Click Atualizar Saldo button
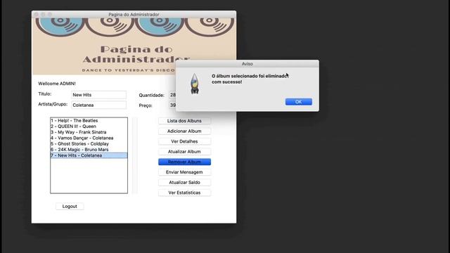450x253 pixels. coord(184,183)
